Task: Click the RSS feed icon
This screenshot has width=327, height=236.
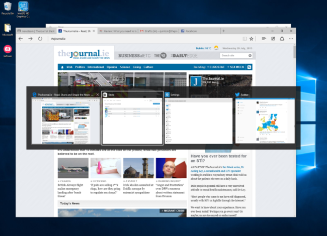Action: pos(249,67)
